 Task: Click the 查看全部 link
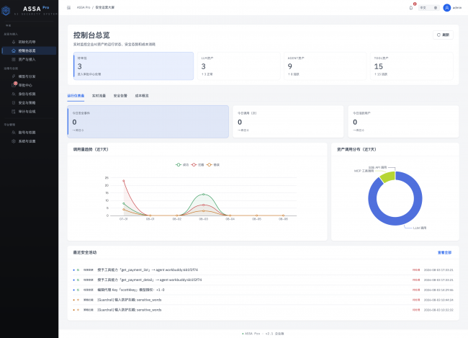444,252
